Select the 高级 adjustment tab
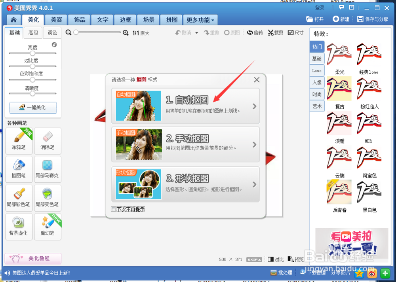 point(33,32)
